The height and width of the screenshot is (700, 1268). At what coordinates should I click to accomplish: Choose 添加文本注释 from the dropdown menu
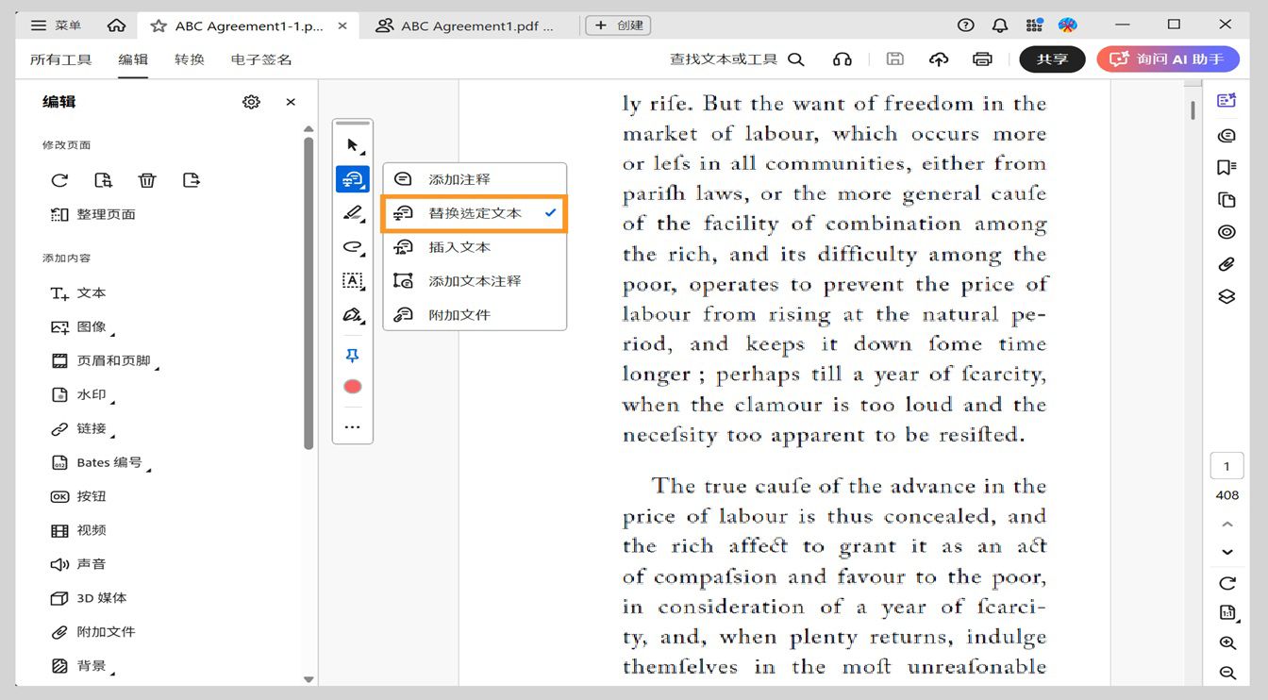(x=475, y=281)
